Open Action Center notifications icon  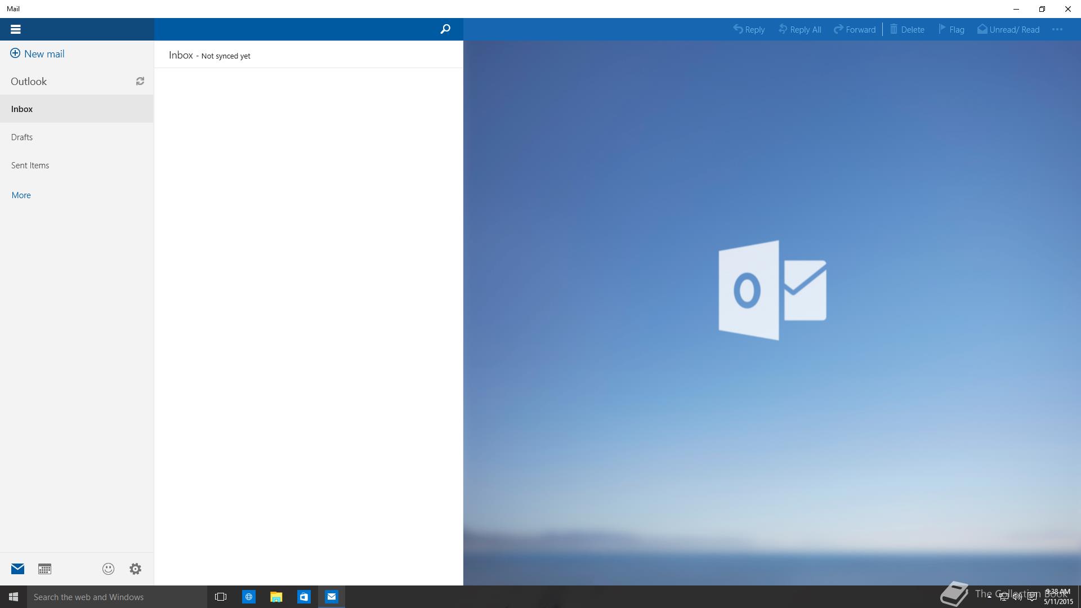click(x=1032, y=597)
